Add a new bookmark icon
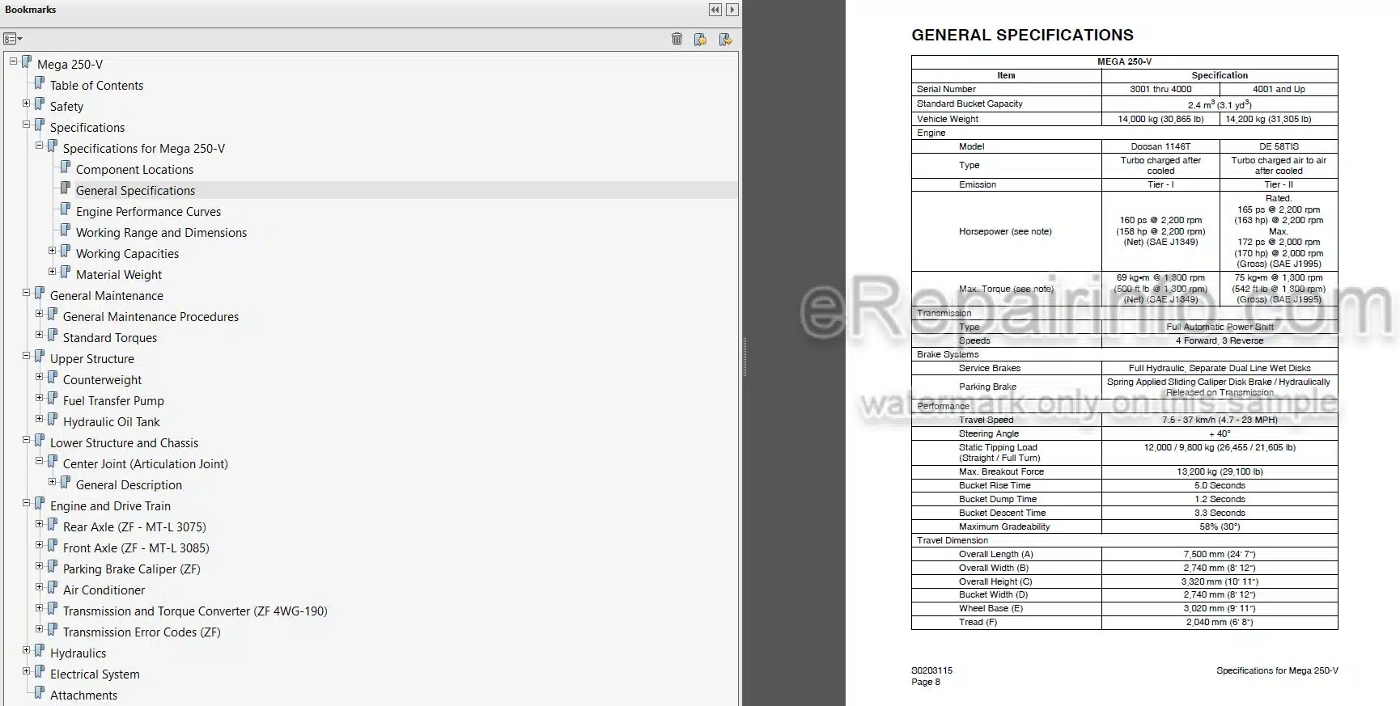This screenshot has height=706, width=1400. 701,39
